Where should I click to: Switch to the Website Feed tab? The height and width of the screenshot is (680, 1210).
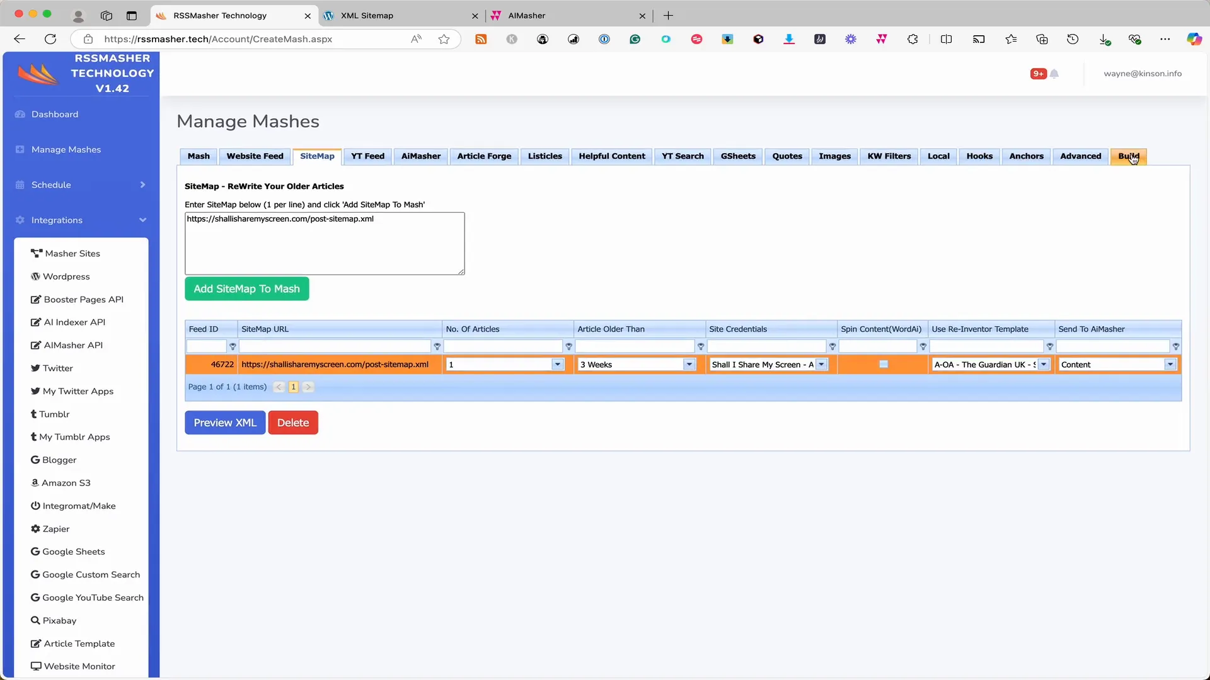(x=255, y=156)
